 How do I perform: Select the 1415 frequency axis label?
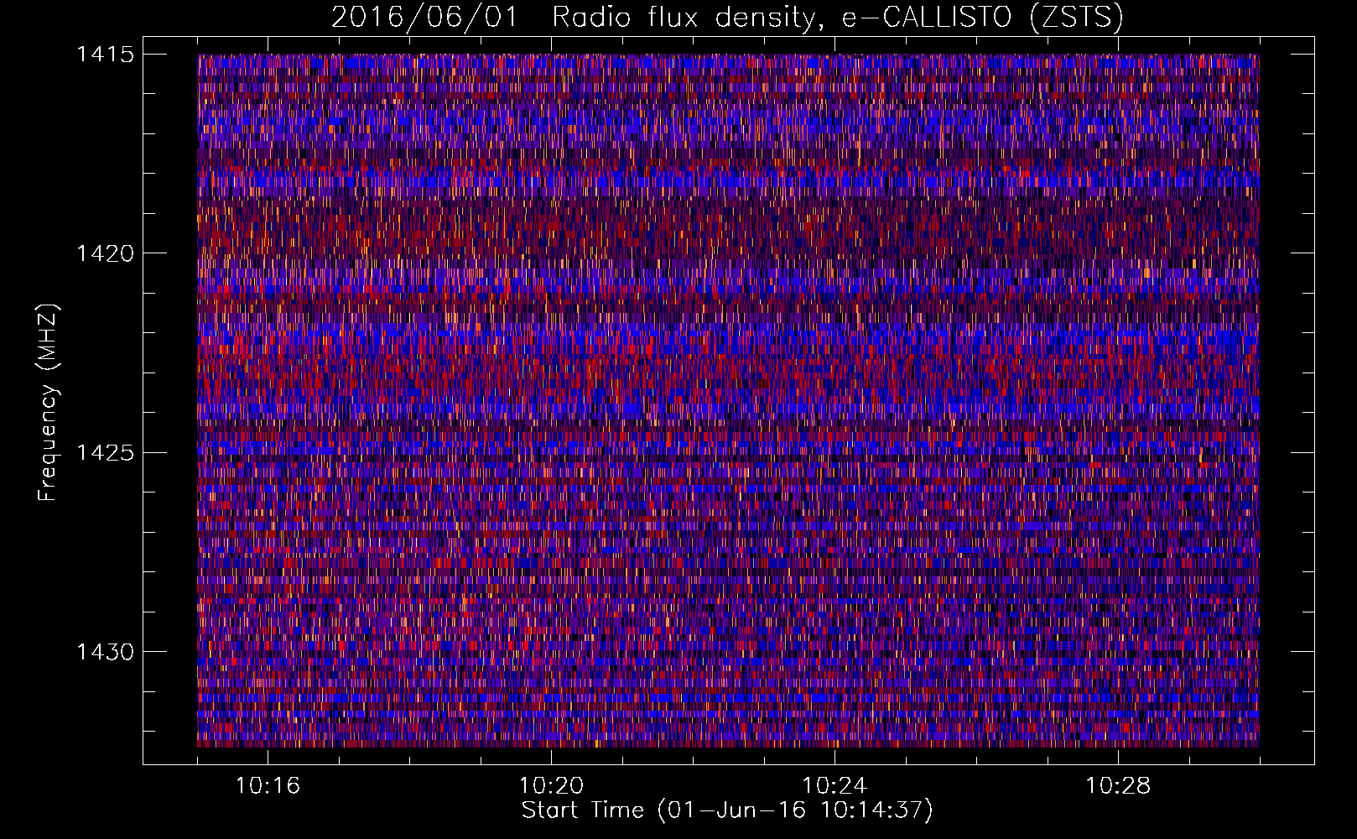click(105, 55)
